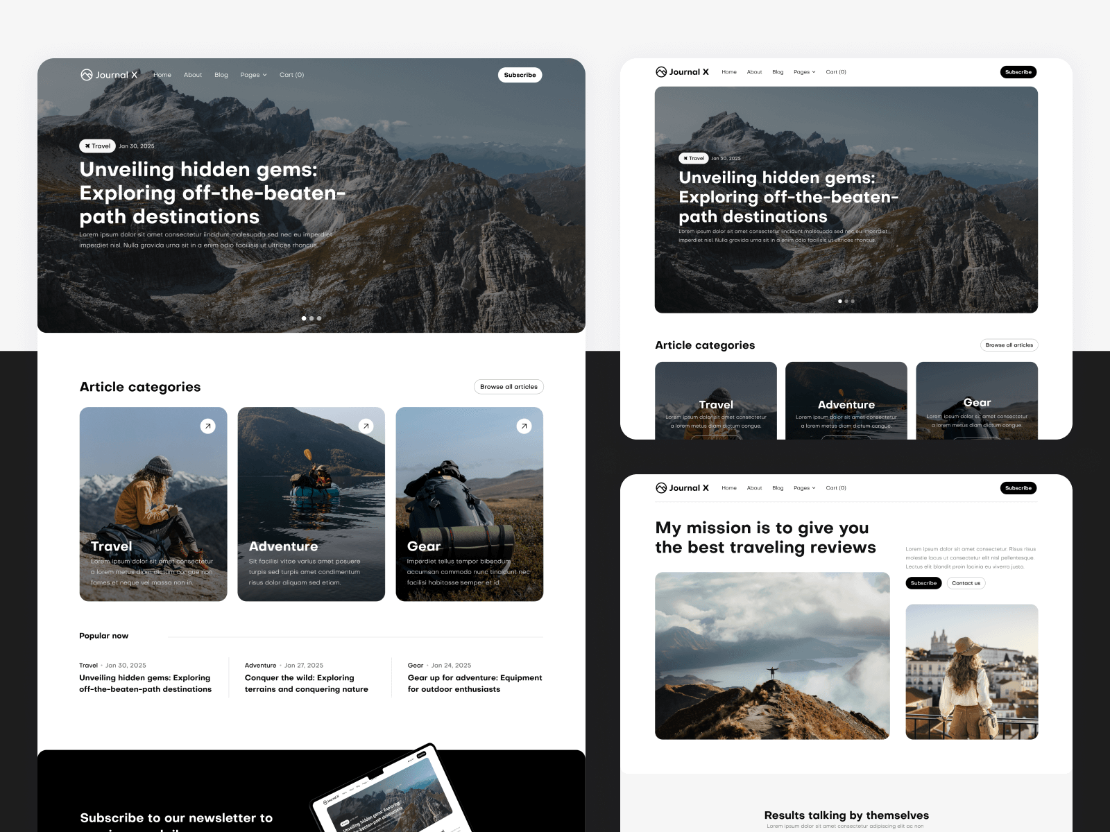
Task: Open Blog in bottom-right mockup nav
Action: pos(778,488)
